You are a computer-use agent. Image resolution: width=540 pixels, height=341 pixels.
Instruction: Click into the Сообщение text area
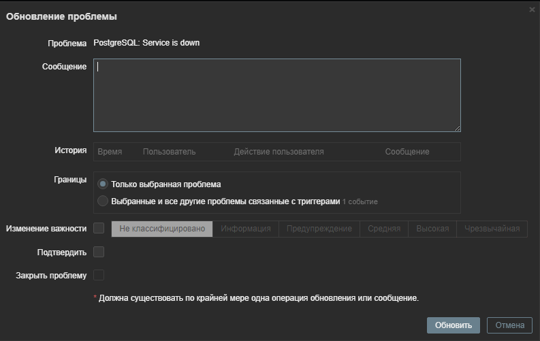276,95
